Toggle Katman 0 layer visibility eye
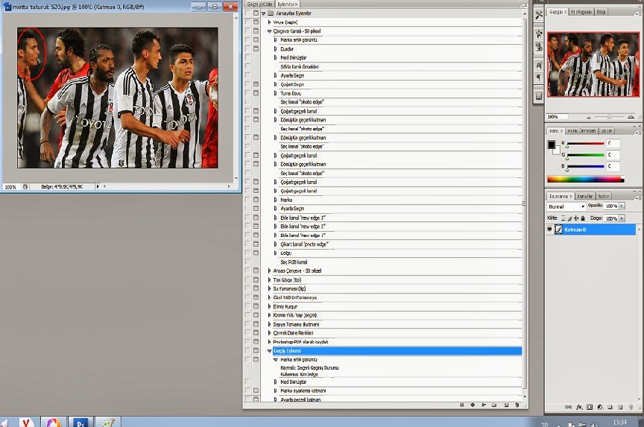The image size is (644, 427). [x=549, y=229]
